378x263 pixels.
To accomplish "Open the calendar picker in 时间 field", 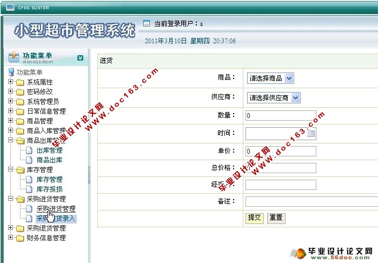I will 311,134.
